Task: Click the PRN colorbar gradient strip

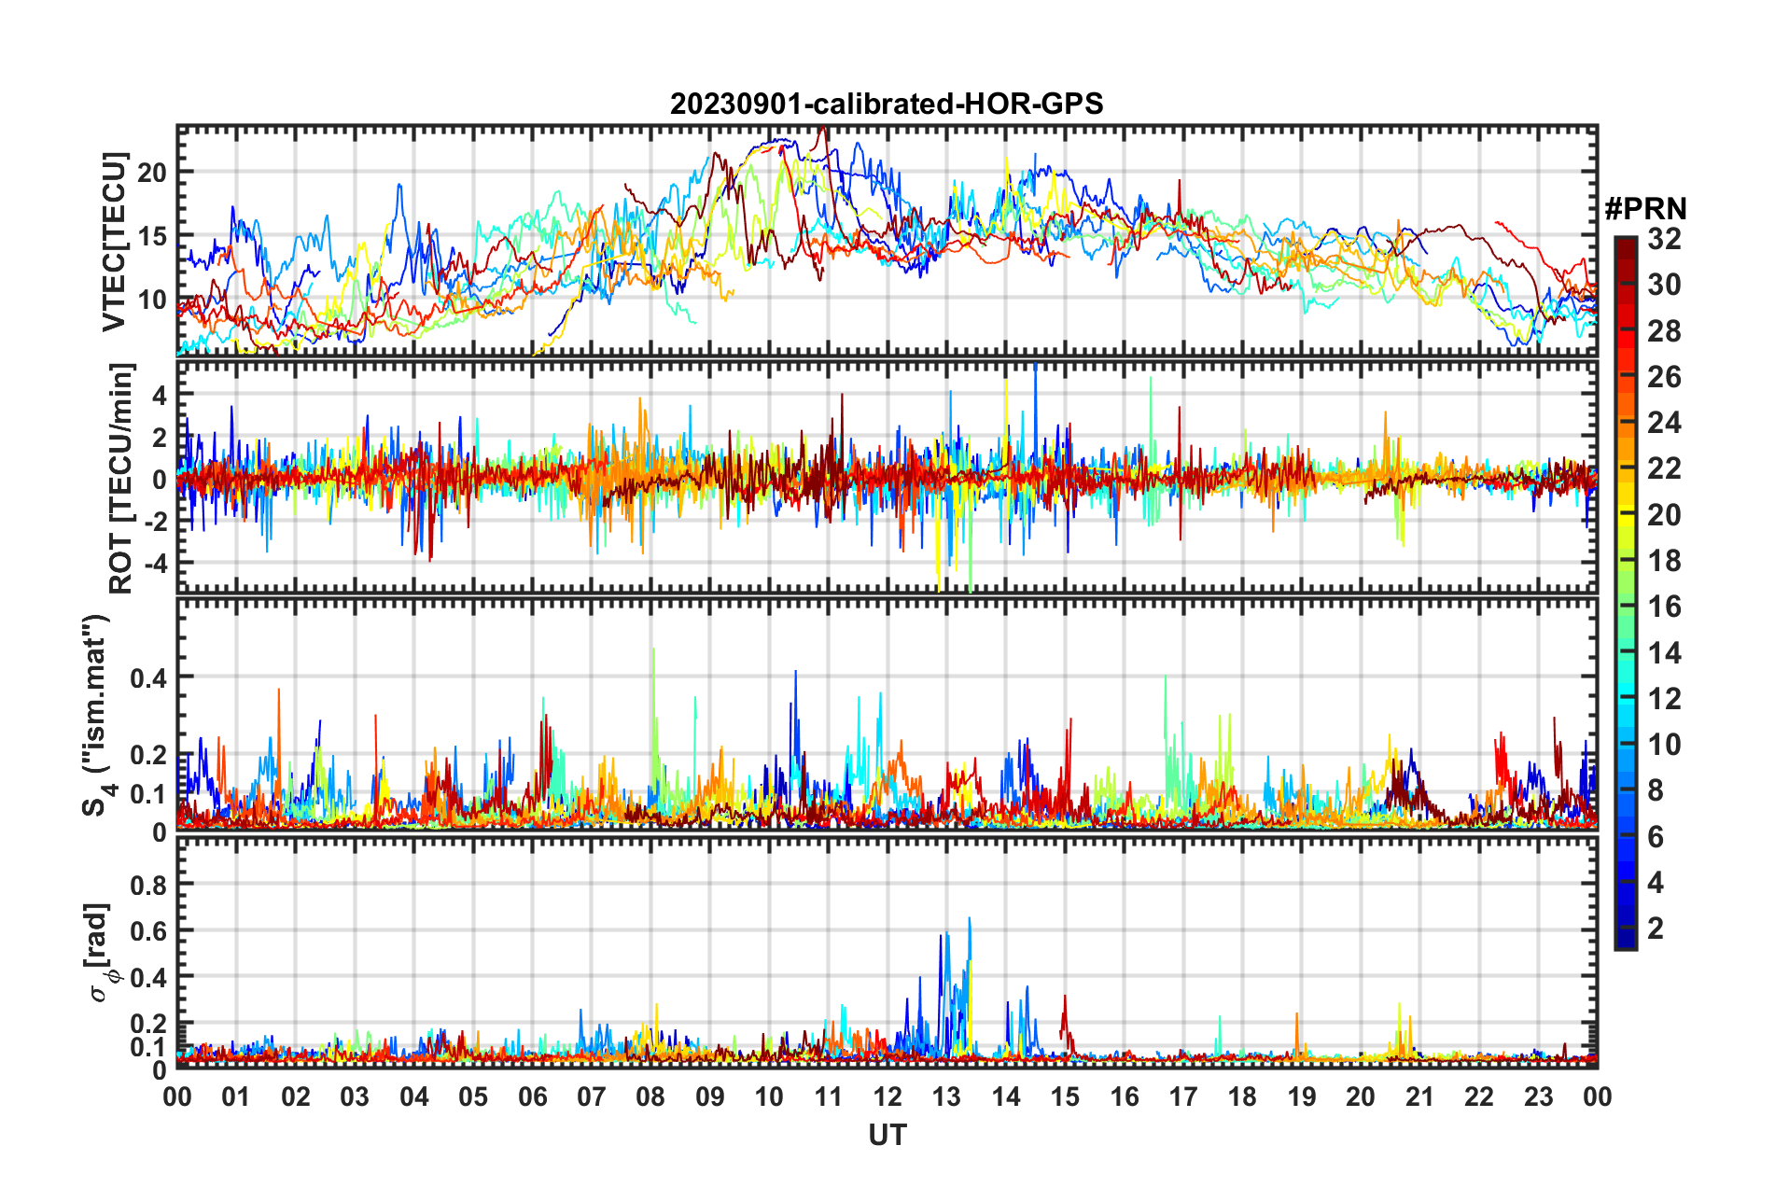Action: [1626, 593]
